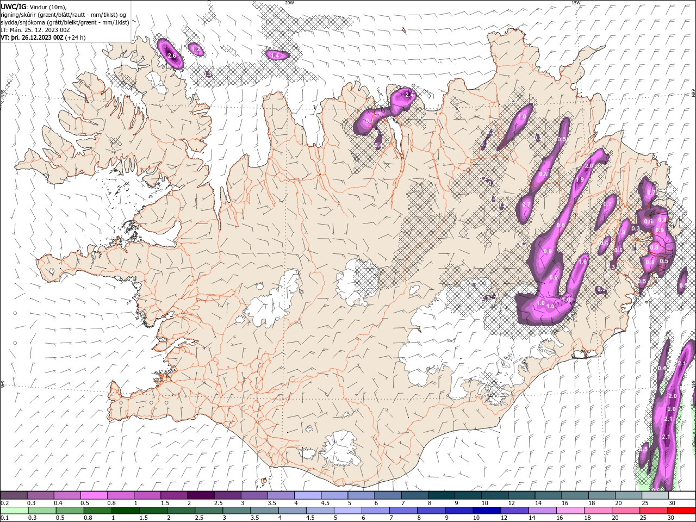
Task: Click the 'VT: þri. 26.12.2023 00Z' valid time text
Action: [x=33, y=38]
